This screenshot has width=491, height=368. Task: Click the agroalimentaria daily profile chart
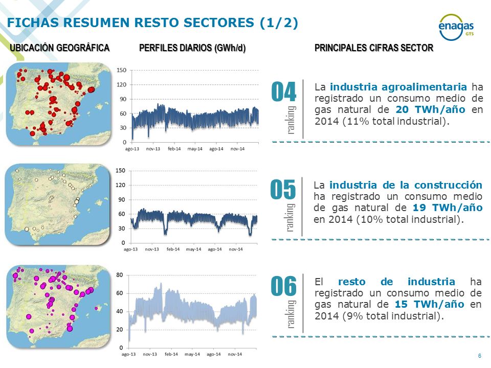point(187,109)
